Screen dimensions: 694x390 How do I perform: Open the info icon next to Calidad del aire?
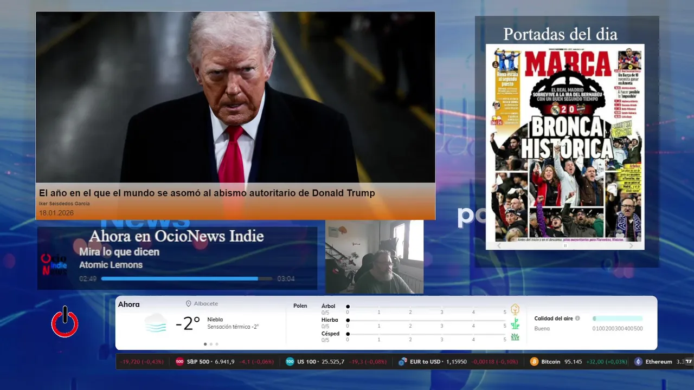point(577,318)
